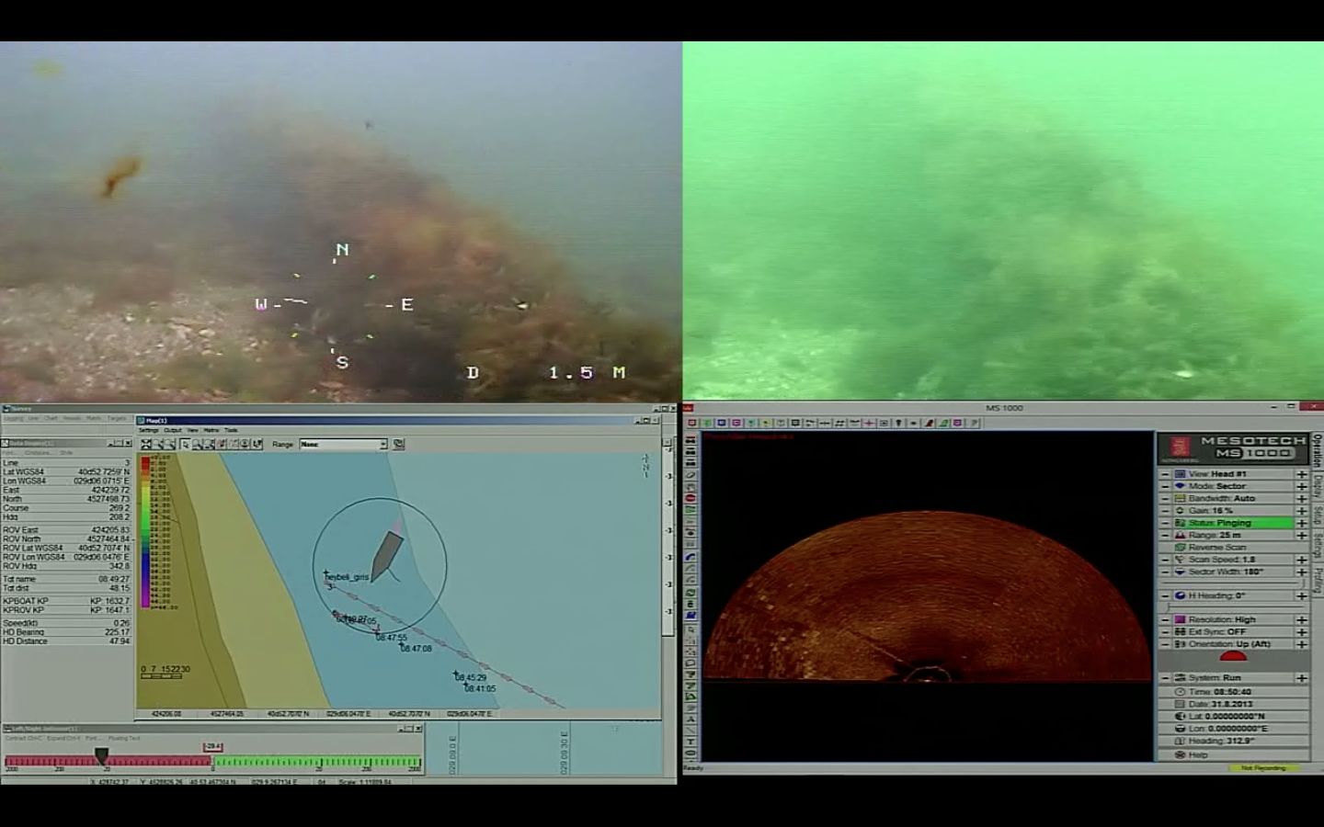Click the Sector Width slider track
This screenshot has height=827, width=1324.
tap(1232, 583)
